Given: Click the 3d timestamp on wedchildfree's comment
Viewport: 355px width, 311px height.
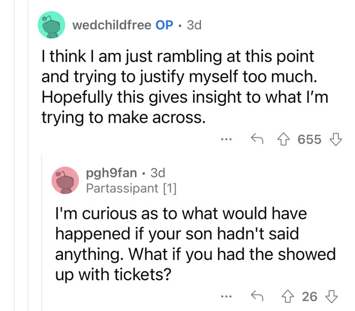Looking at the screenshot, I should (194, 25).
